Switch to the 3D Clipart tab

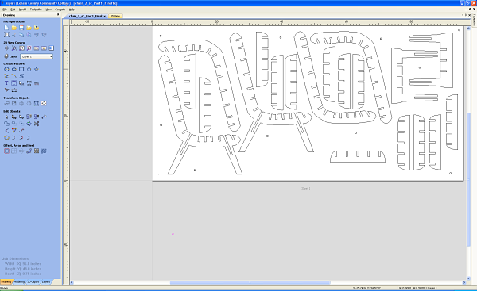point(33,282)
